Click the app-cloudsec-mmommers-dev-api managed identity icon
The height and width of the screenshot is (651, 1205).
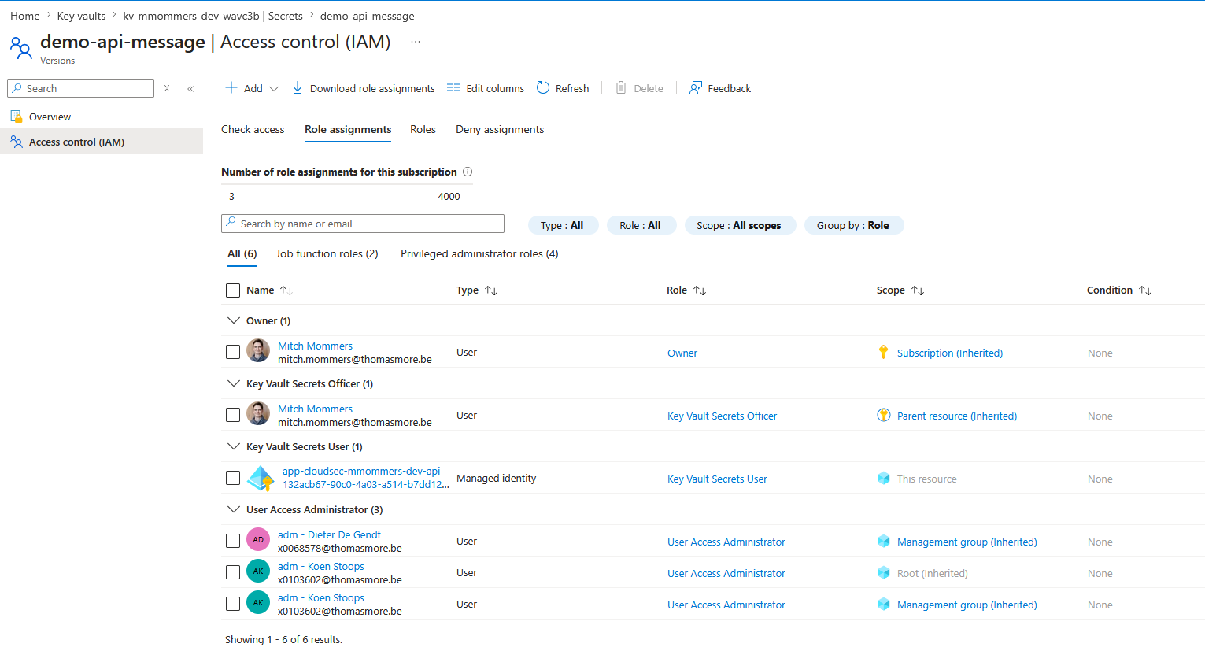click(x=261, y=478)
